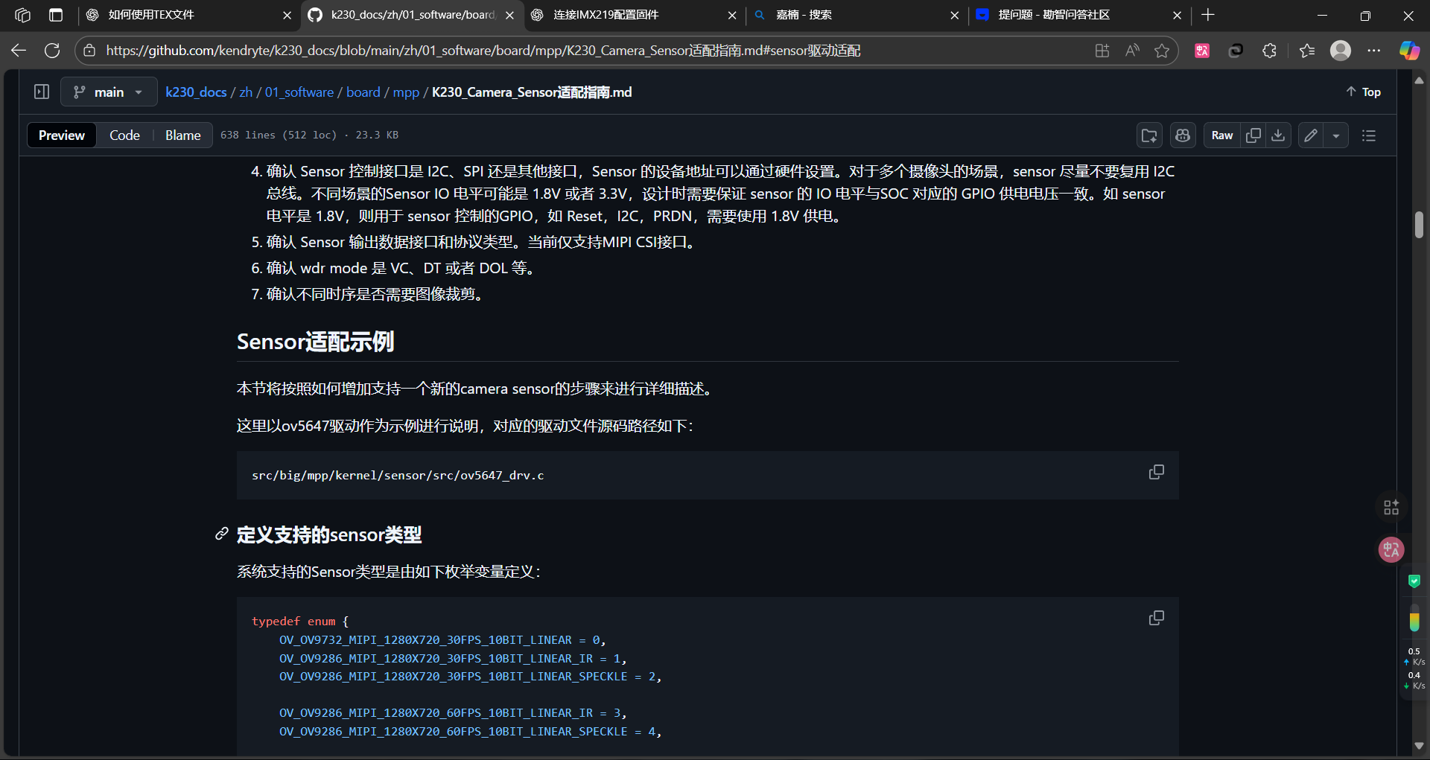Click the pencil edit file icon

(x=1311, y=135)
